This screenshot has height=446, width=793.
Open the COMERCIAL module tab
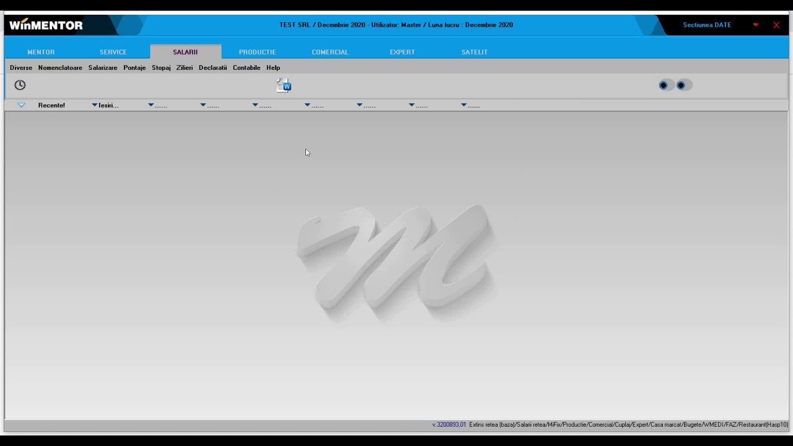tap(330, 52)
